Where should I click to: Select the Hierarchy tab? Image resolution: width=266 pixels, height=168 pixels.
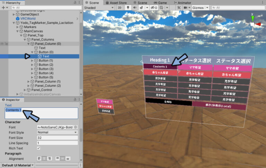pos(11,3)
